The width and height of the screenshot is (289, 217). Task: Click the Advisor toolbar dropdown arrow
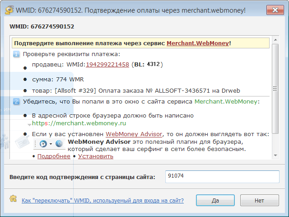(x=51, y=144)
